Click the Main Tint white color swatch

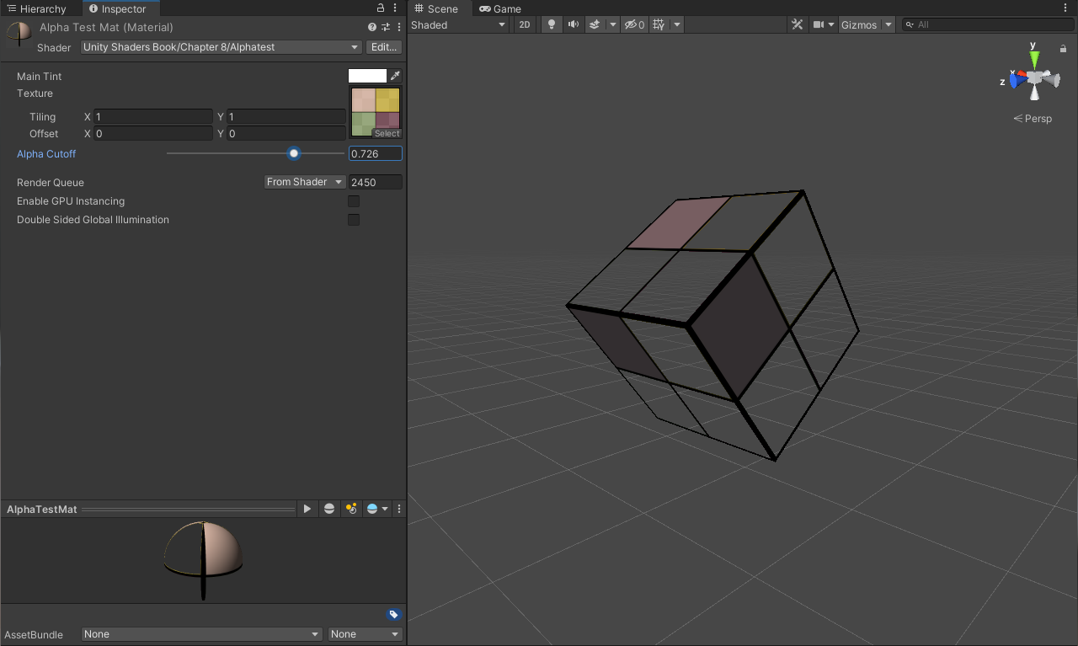(367, 76)
